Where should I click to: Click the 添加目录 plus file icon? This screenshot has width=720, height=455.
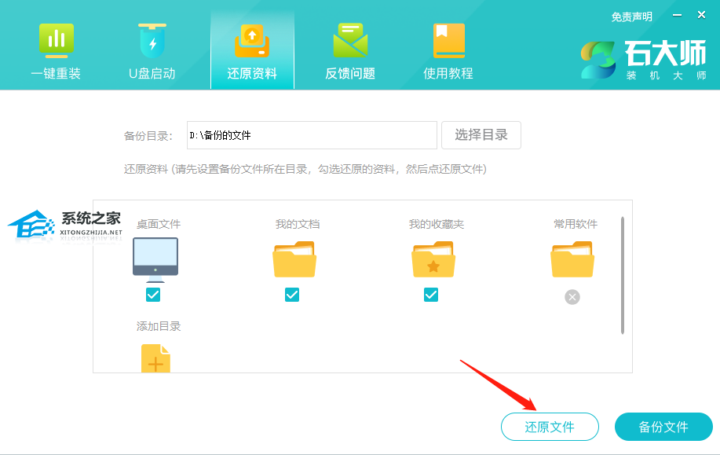point(155,358)
